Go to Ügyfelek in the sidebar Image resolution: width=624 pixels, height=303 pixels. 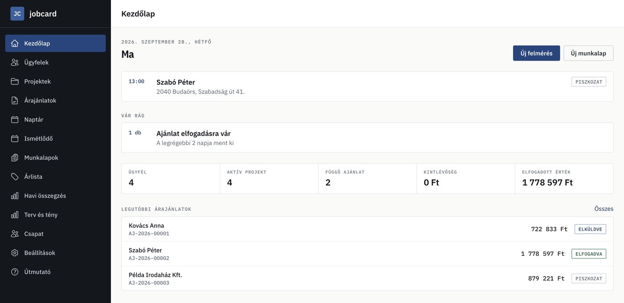tap(55, 62)
